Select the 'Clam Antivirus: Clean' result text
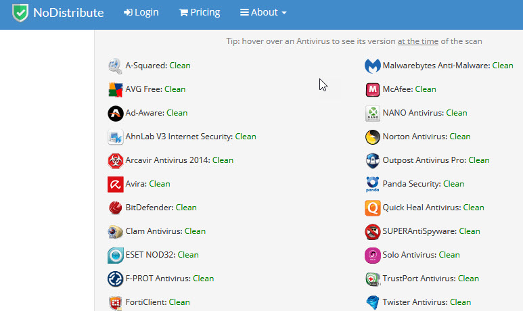523x311 pixels. point(166,231)
